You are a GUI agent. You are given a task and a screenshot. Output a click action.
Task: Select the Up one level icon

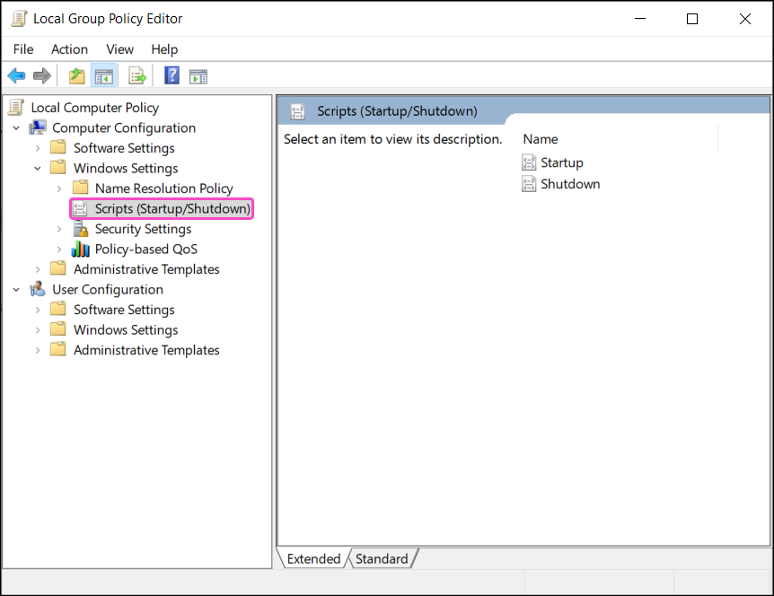pyautogui.click(x=76, y=75)
